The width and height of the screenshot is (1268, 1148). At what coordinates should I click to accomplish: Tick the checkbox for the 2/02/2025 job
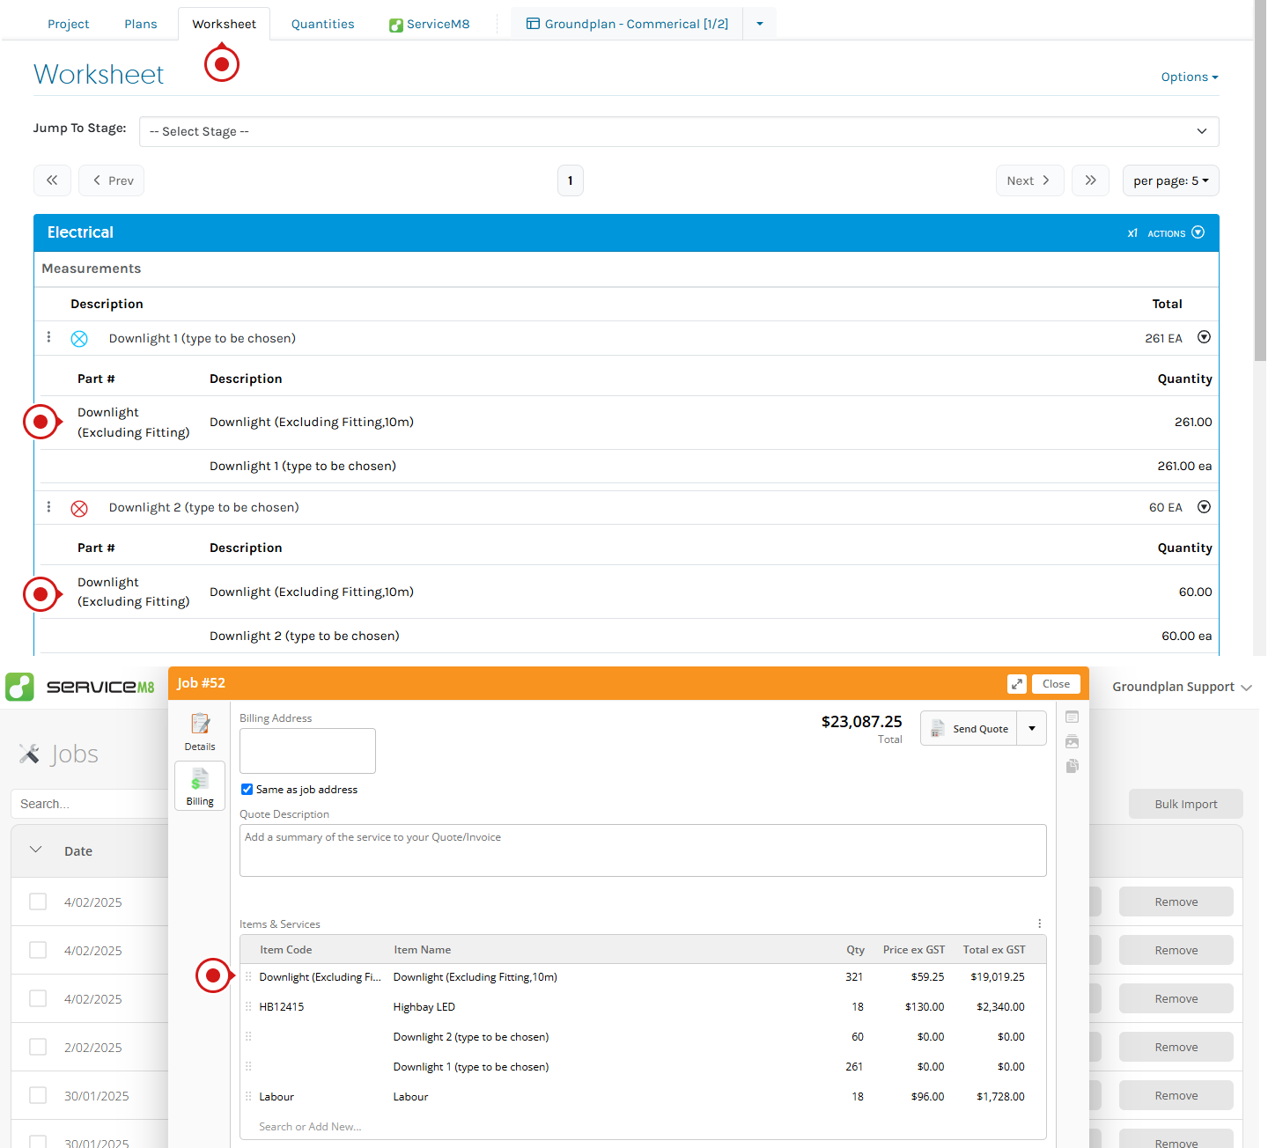pyautogui.click(x=38, y=1047)
